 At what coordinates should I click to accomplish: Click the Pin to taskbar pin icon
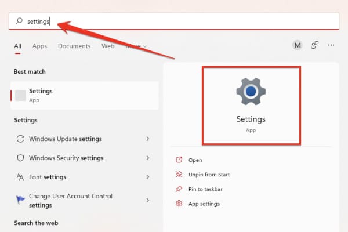pyautogui.click(x=179, y=189)
